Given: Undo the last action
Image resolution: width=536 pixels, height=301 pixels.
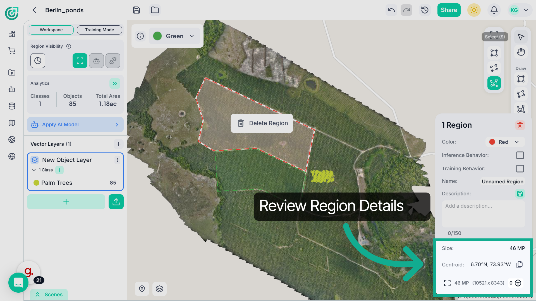Looking at the screenshot, I should point(391,10).
